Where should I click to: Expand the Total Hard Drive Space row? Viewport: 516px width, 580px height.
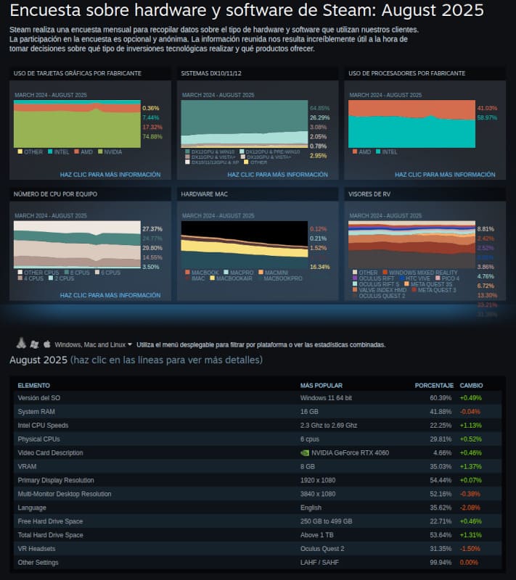(258, 535)
